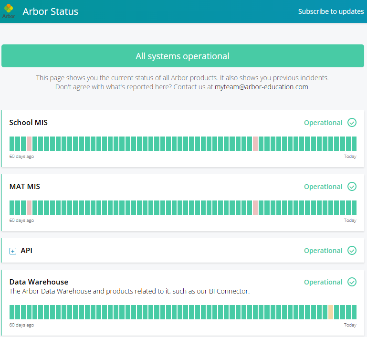Click the 'Today' label under MAT MIS
This screenshot has height=337, width=367.
coord(350,221)
